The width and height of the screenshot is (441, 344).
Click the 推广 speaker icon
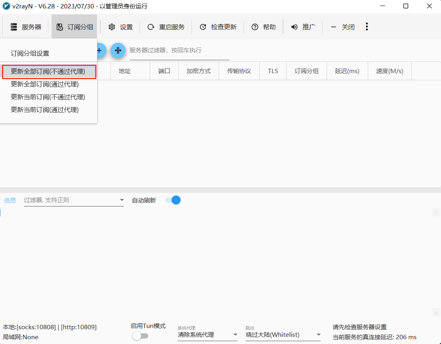(x=294, y=27)
